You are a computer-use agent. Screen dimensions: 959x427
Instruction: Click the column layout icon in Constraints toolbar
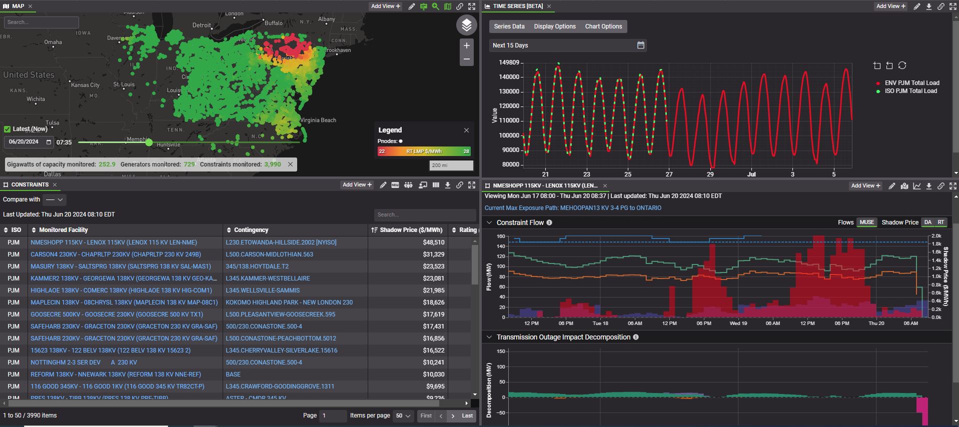pos(436,185)
